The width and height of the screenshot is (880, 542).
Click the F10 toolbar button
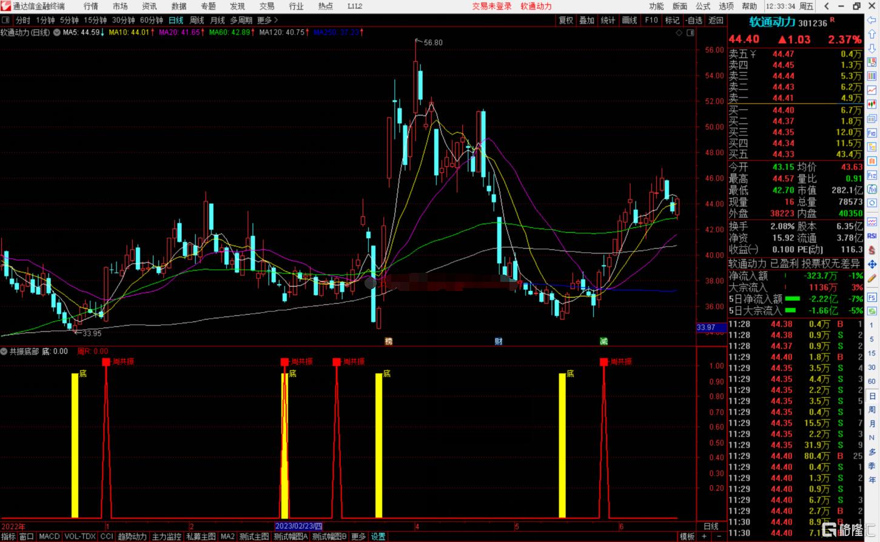[x=651, y=20]
